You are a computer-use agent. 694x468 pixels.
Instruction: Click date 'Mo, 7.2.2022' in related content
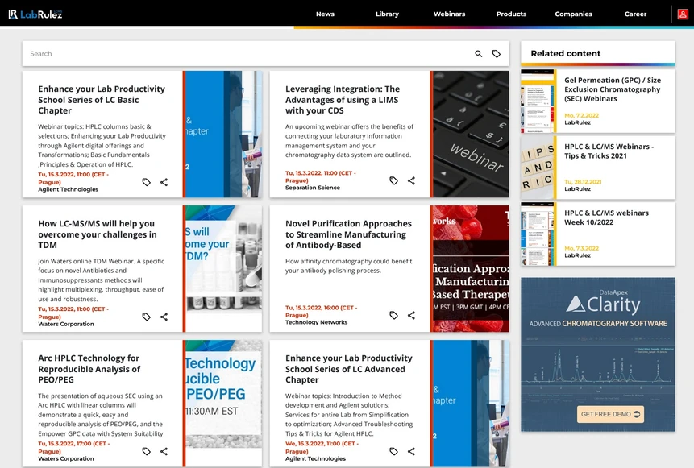pyautogui.click(x=581, y=115)
